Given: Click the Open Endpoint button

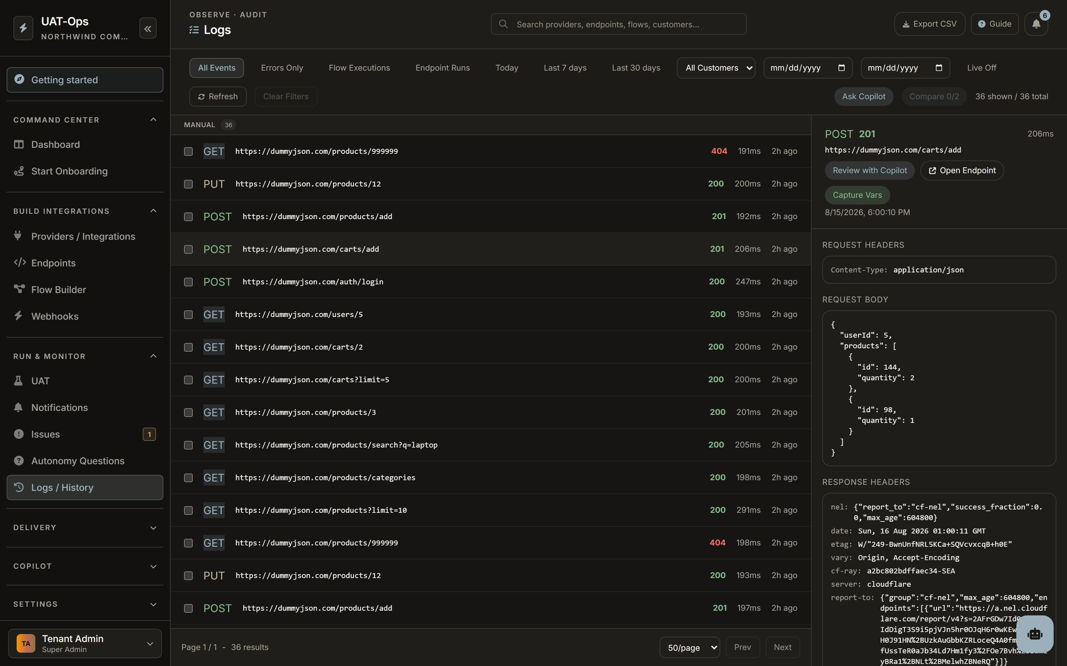Looking at the screenshot, I should pyautogui.click(x=962, y=170).
